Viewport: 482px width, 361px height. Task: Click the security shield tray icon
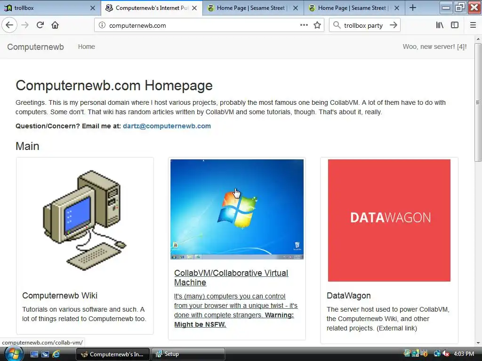tap(424, 353)
